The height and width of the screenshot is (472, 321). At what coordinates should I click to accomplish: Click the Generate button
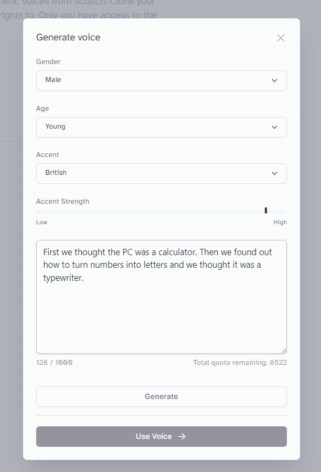tap(161, 396)
